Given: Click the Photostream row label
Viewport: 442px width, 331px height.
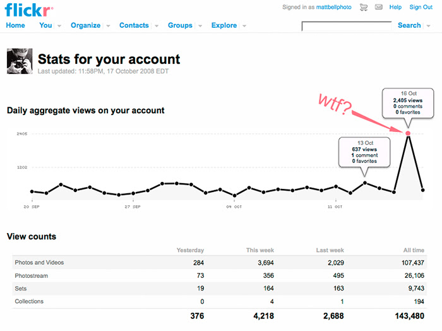Looking at the screenshot, I should pos(32,276).
